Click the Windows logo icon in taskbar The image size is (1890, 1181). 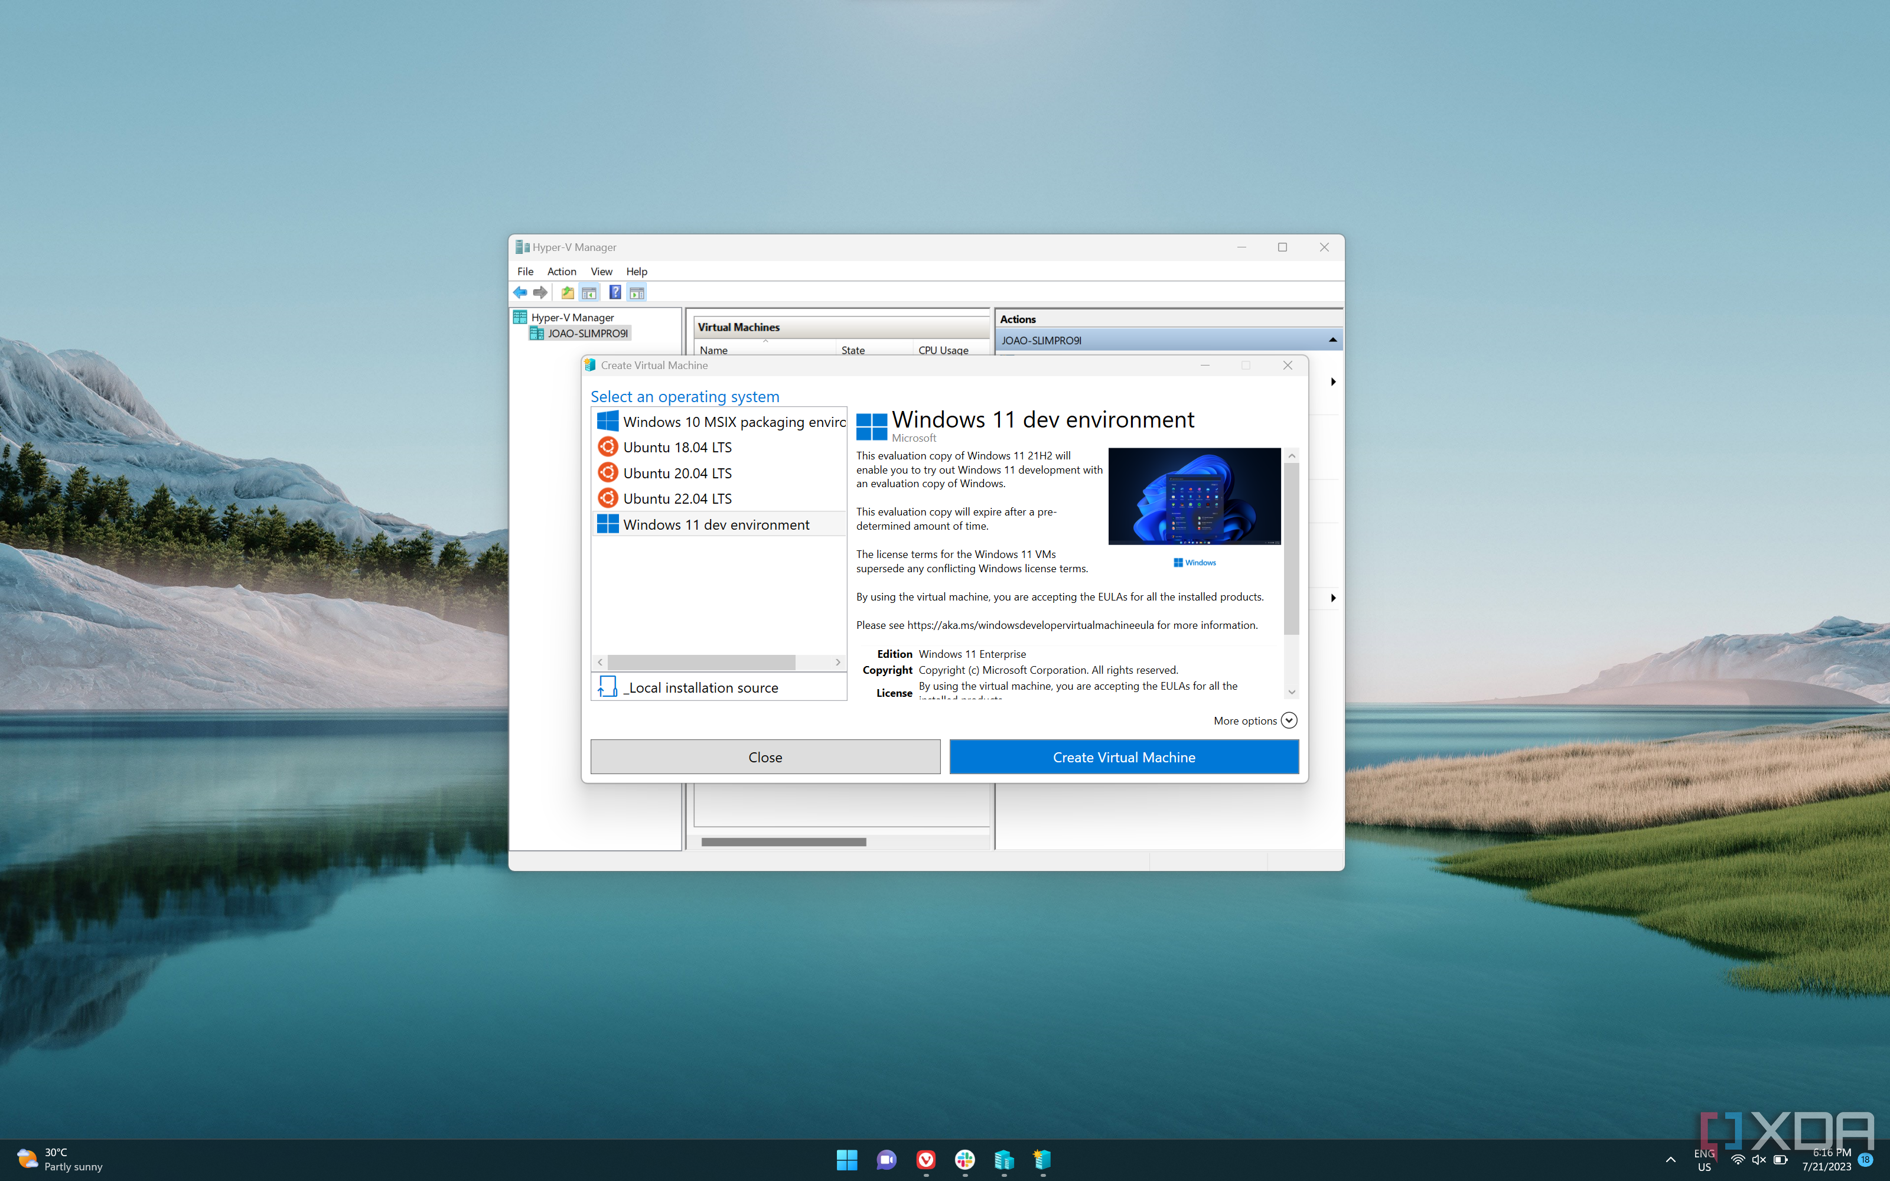point(845,1159)
